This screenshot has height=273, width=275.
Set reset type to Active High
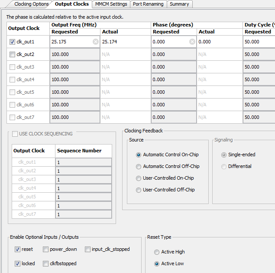pyautogui.click(x=157, y=252)
